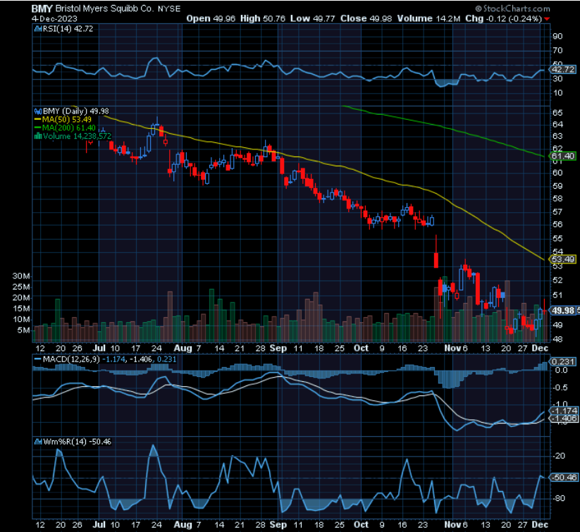The width and height of the screenshot is (580, 532).
Task: Click the candlestick icon beside BMY (Daily)
Action: click(38, 111)
